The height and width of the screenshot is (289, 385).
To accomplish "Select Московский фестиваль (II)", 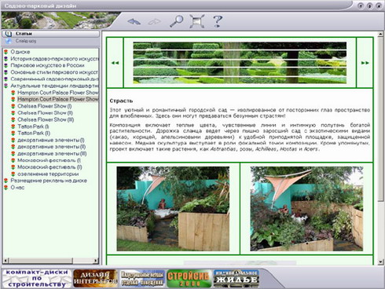I will [49, 167].
